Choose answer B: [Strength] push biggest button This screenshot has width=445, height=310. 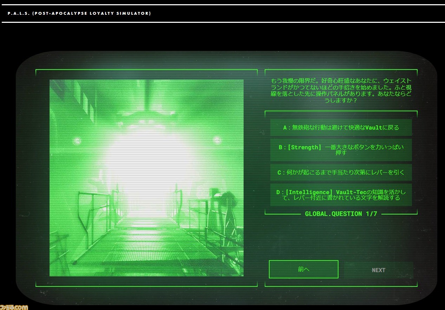pyautogui.click(x=341, y=150)
